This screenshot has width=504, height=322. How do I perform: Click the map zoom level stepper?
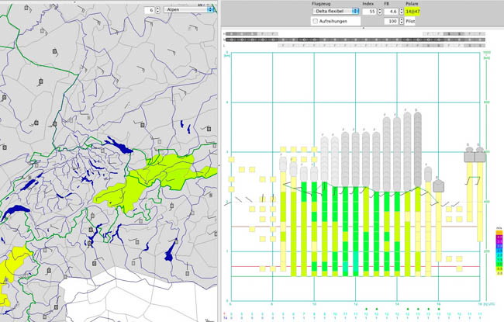[158, 10]
